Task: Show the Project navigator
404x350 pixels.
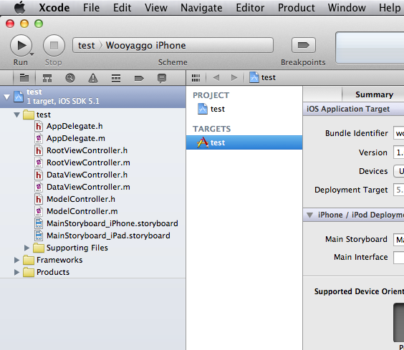Action: 24,78
